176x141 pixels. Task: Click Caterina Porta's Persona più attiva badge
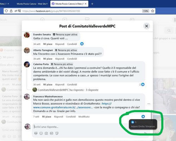pos(62,64)
